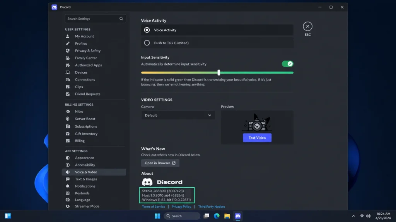This screenshot has height=222, width=396.
Task: Click the Streamer Mode icon
Action: click(x=67, y=207)
